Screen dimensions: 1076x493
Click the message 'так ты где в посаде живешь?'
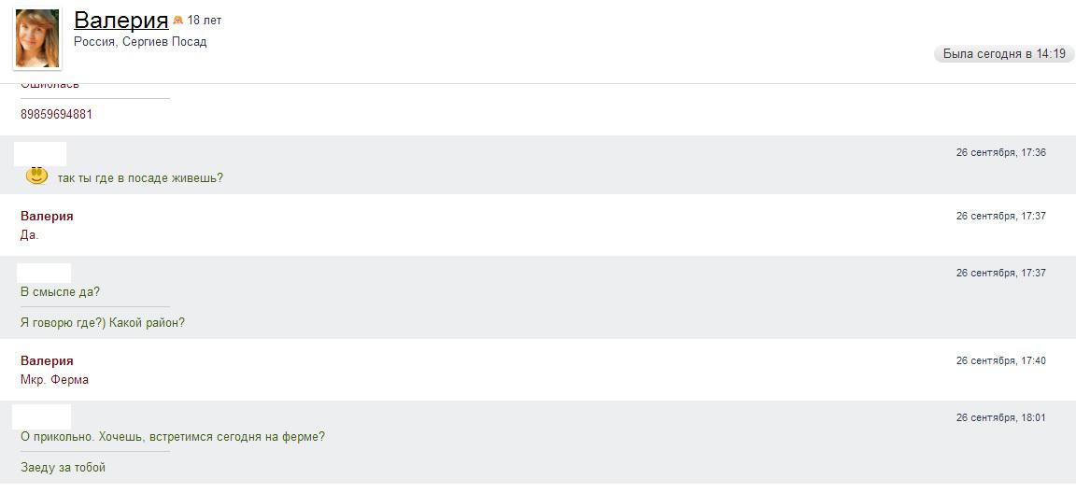coord(140,178)
